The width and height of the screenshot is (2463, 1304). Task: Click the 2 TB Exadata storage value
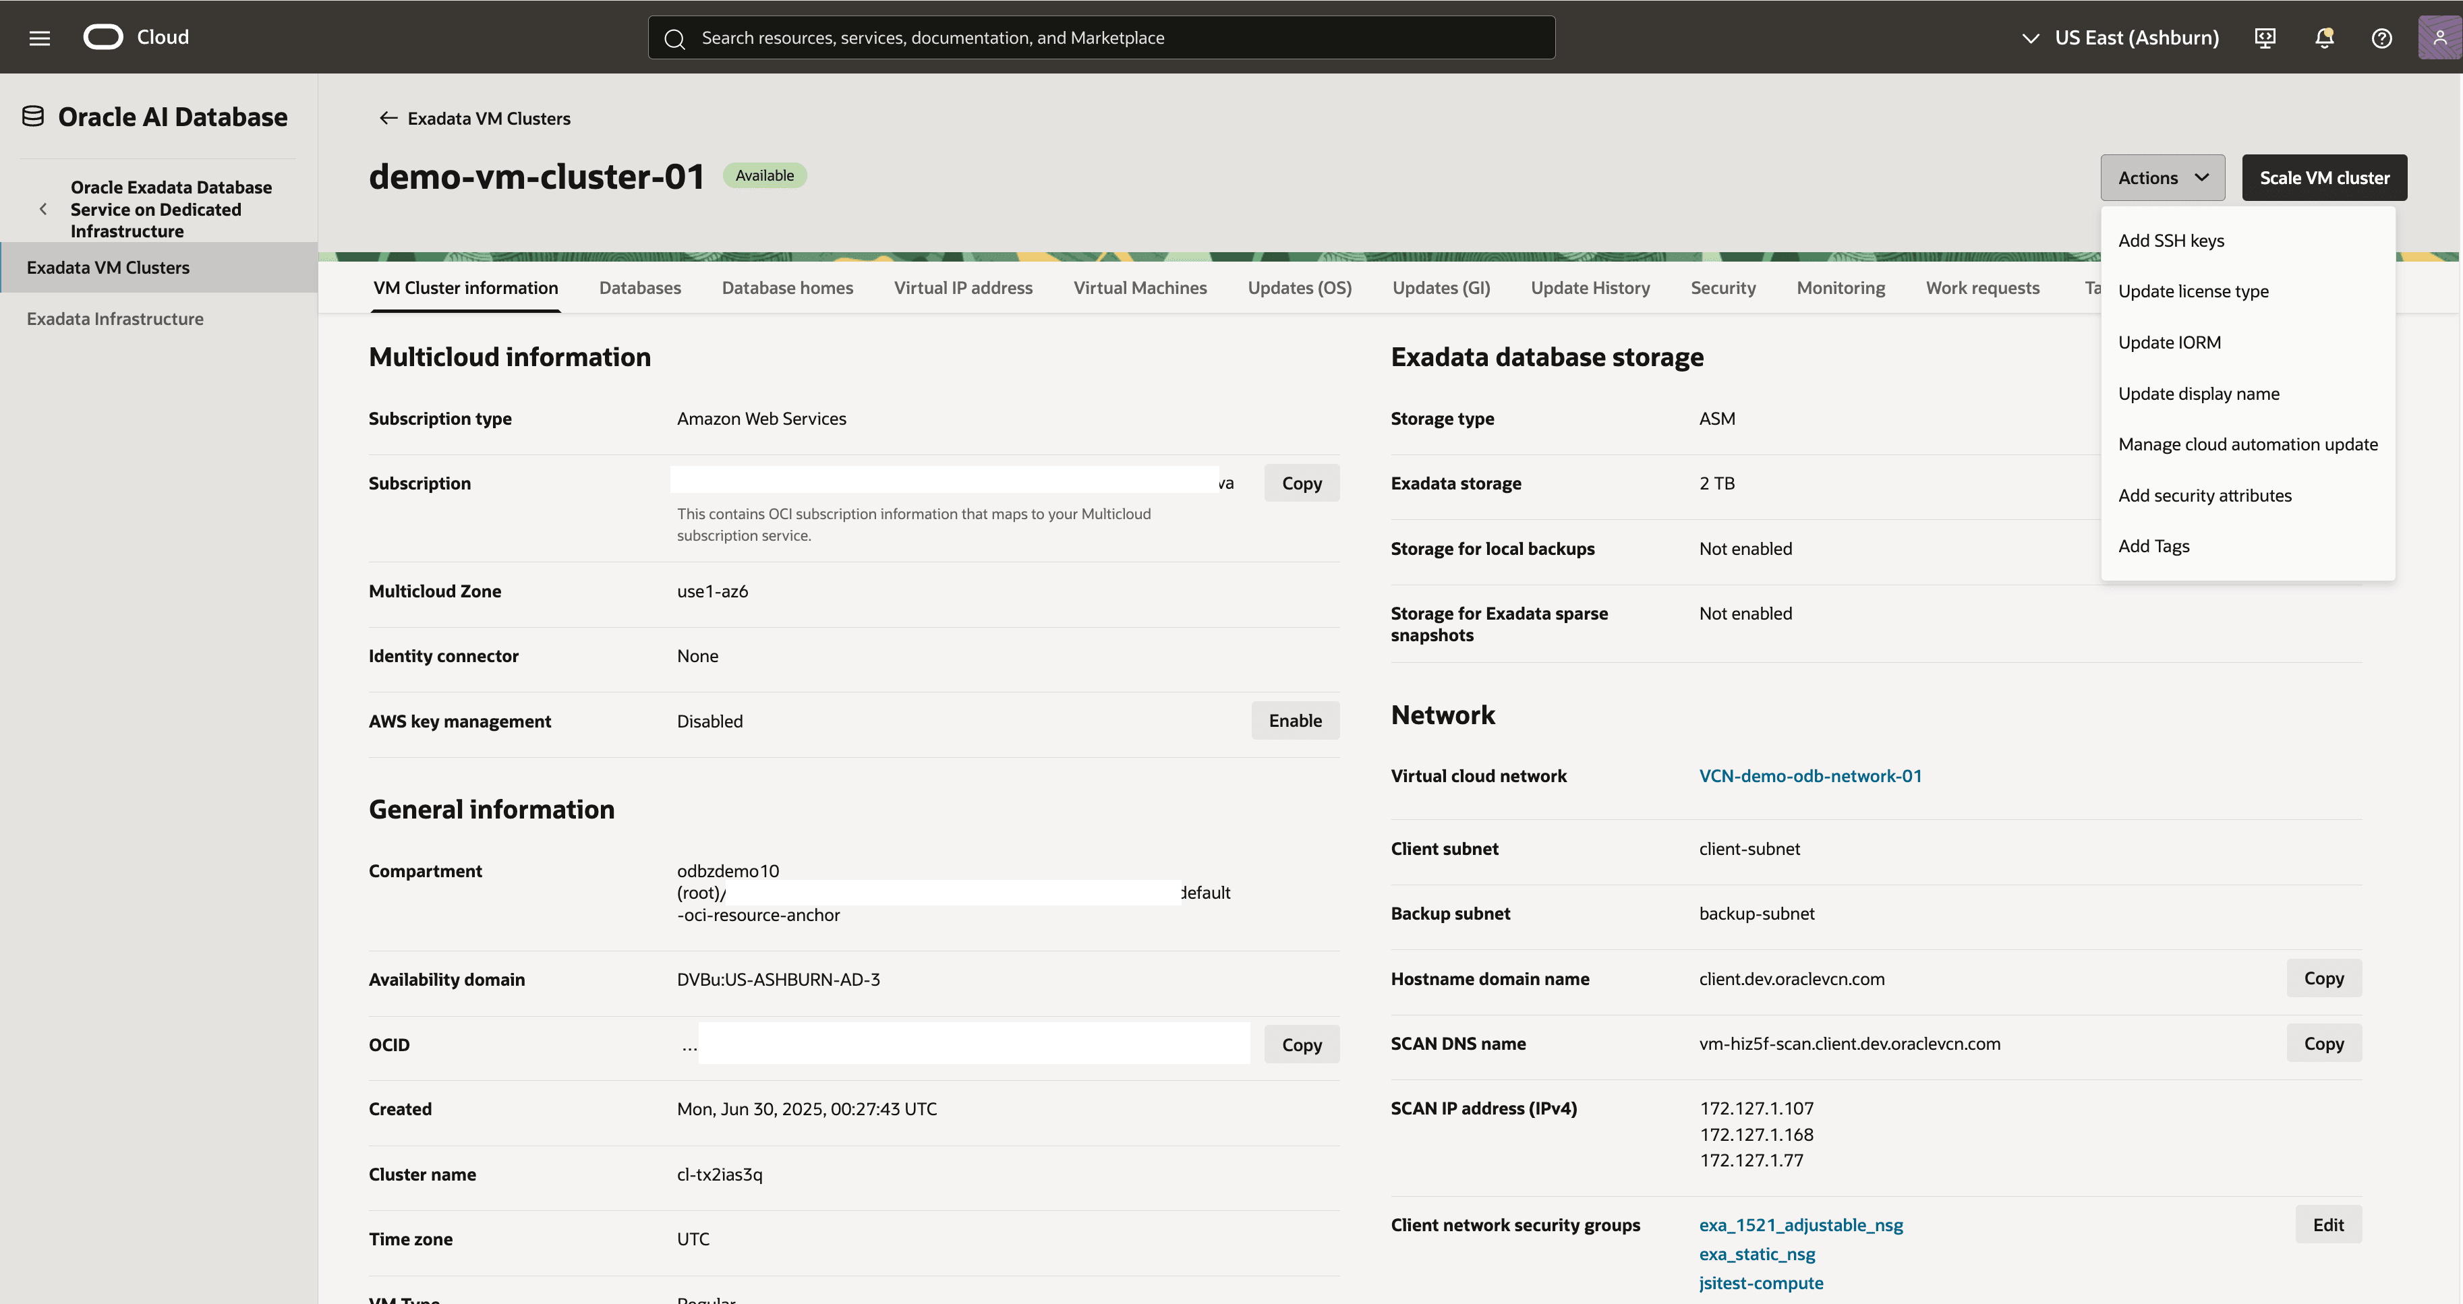1716,483
